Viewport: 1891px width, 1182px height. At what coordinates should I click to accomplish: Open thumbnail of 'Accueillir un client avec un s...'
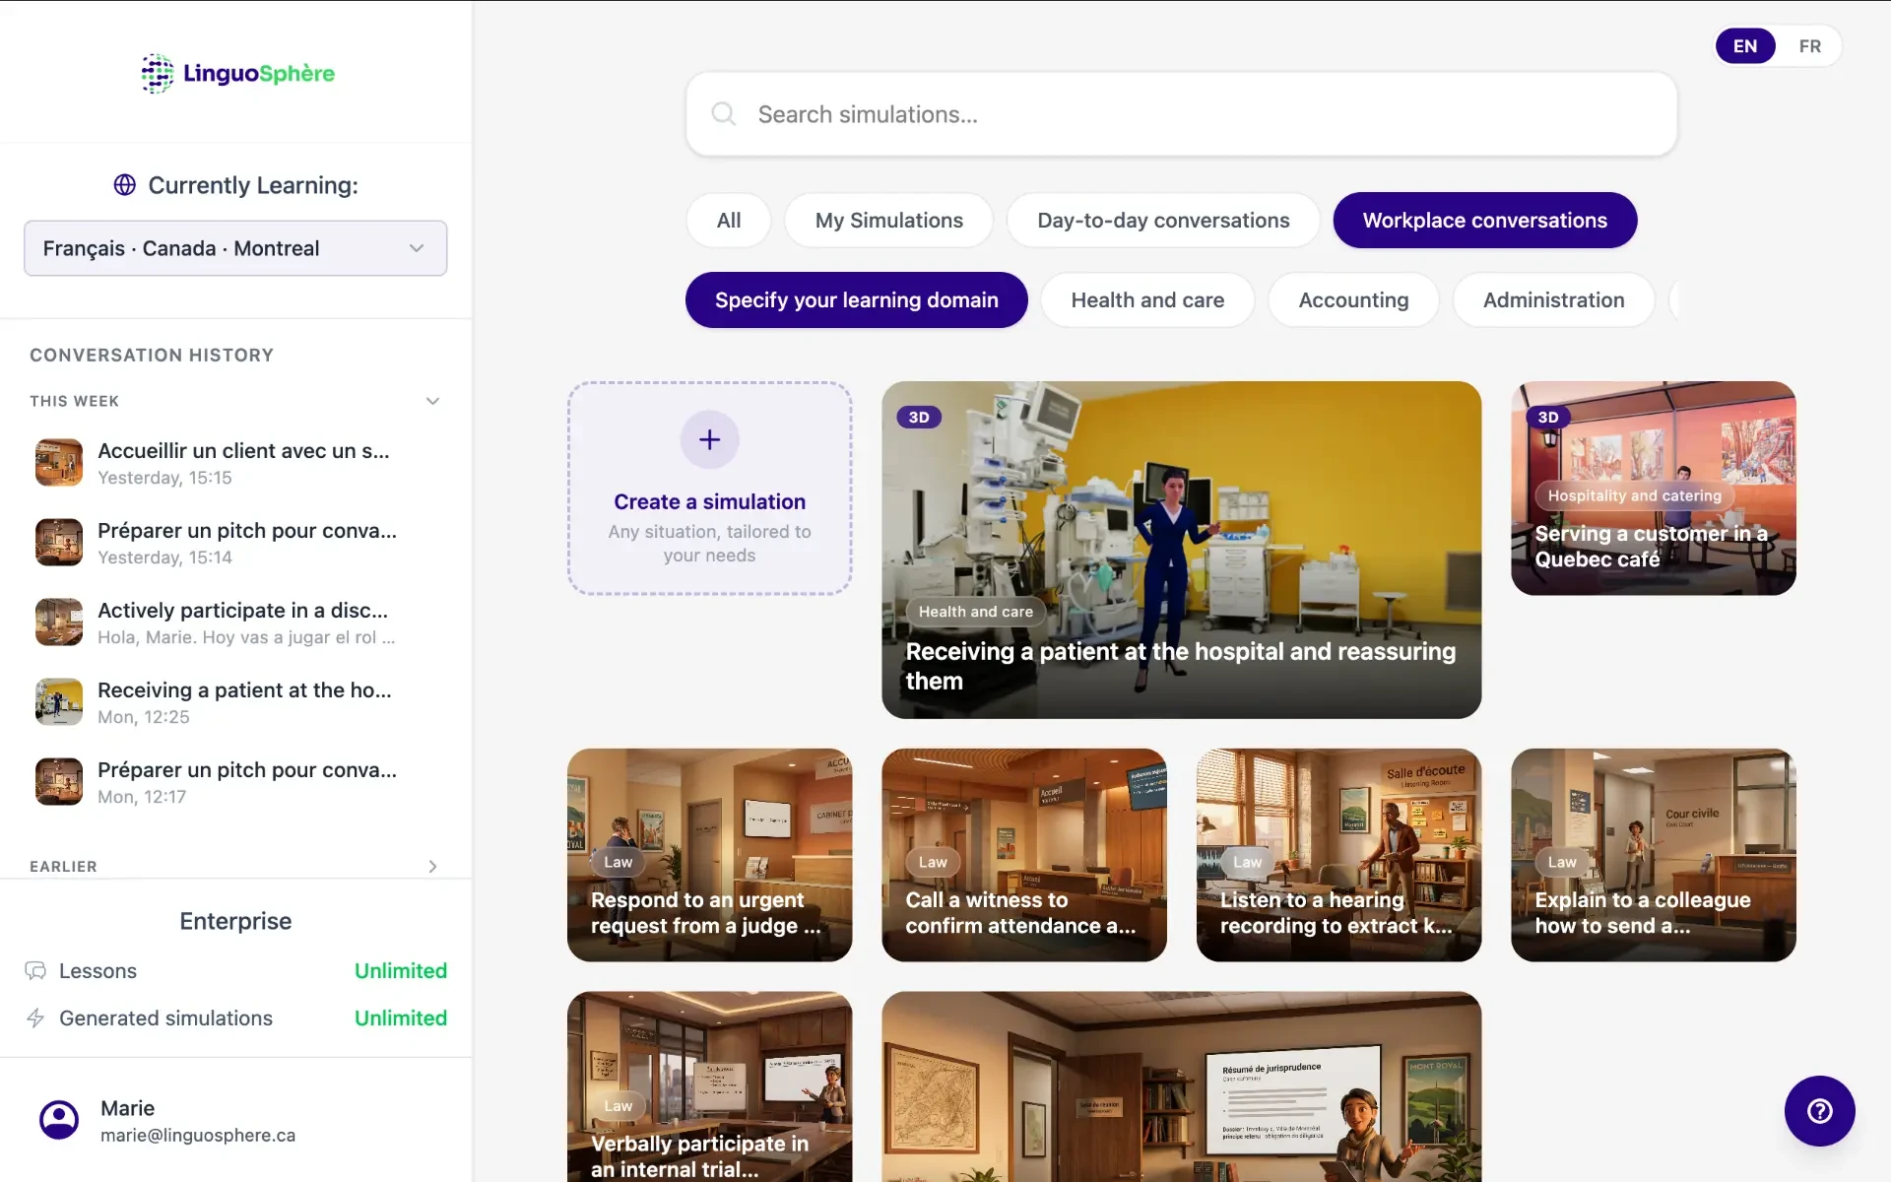(59, 463)
